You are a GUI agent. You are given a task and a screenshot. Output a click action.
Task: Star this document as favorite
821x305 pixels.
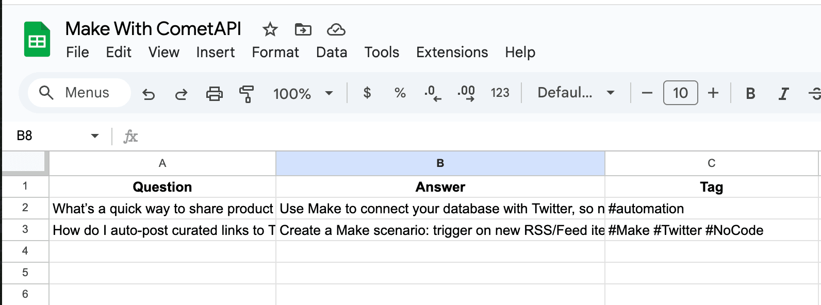tap(270, 29)
